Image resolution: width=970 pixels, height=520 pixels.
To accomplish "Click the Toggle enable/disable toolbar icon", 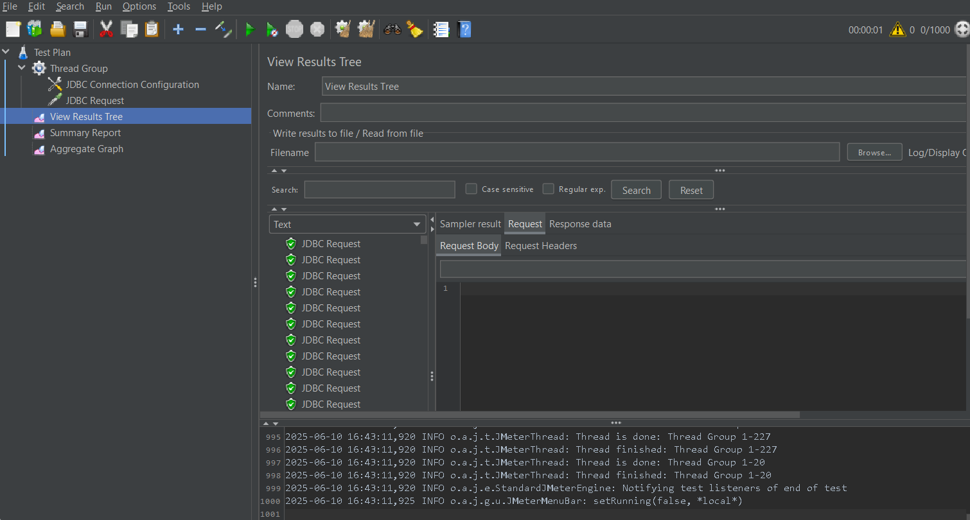I will point(223,29).
